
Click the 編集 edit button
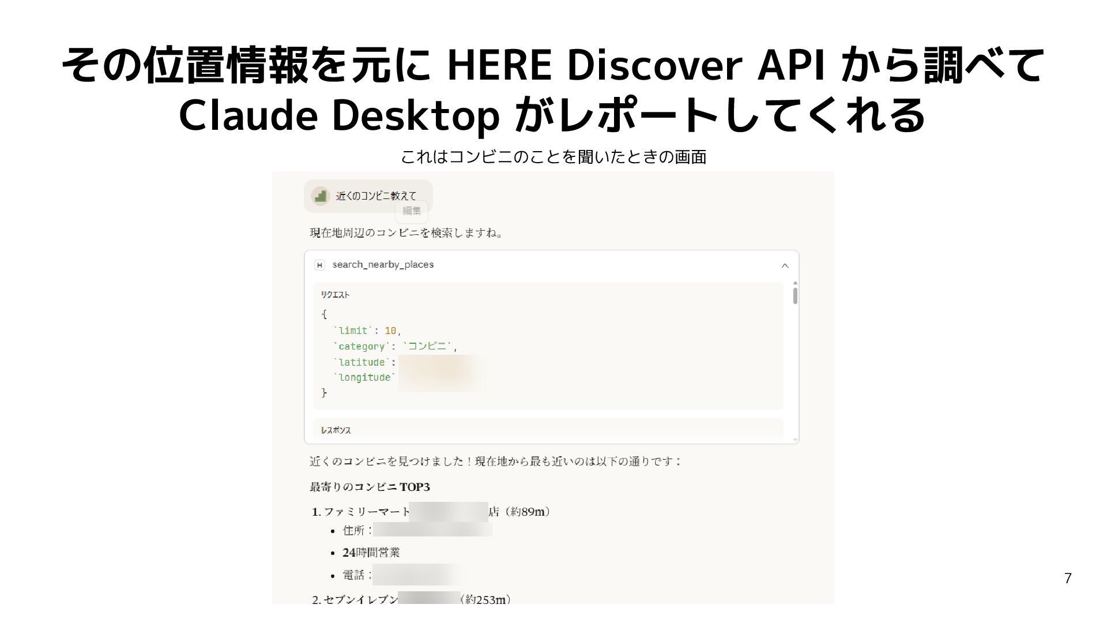412,211
